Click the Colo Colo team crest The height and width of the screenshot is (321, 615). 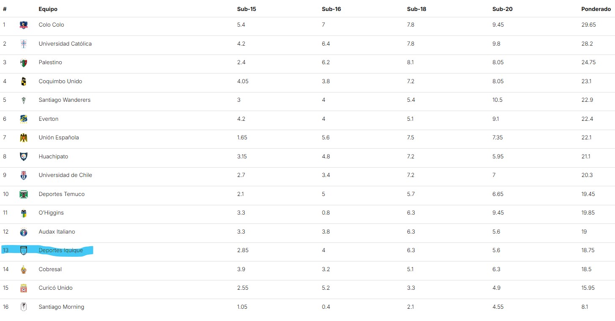pos(24,25)
